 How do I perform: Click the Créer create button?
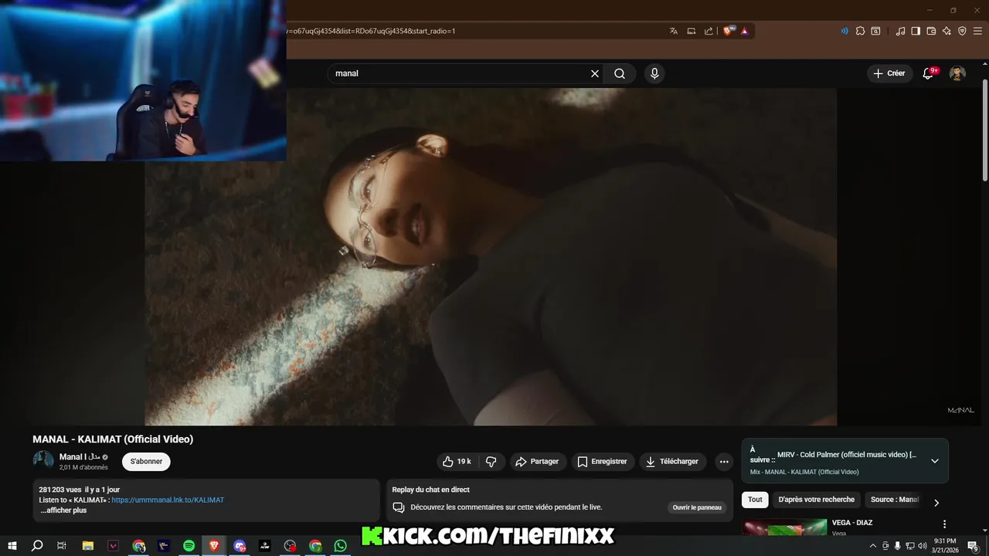pos(889,73)
